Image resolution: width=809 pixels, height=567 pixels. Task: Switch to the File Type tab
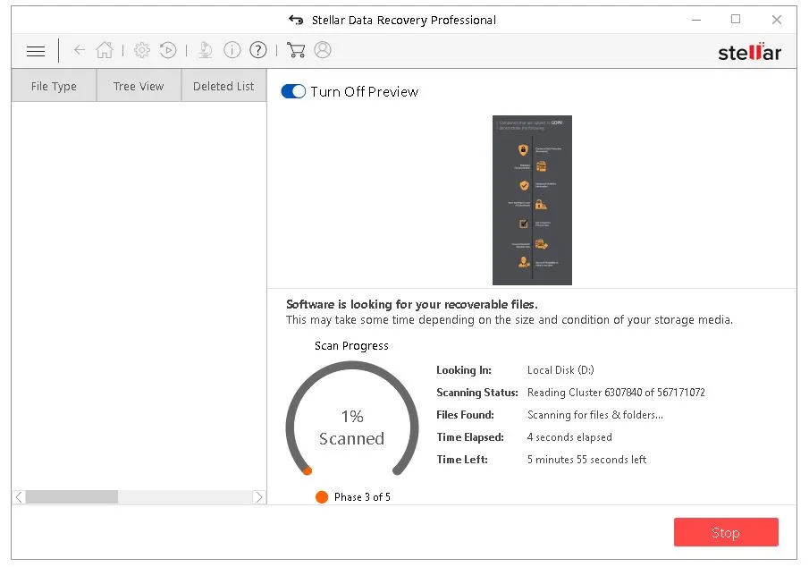click(x=54, y=87)
